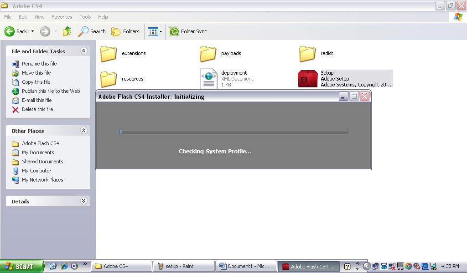Screen dimensions: 467x273
Task: Open the extensions folder
Action: coord(108,53)
